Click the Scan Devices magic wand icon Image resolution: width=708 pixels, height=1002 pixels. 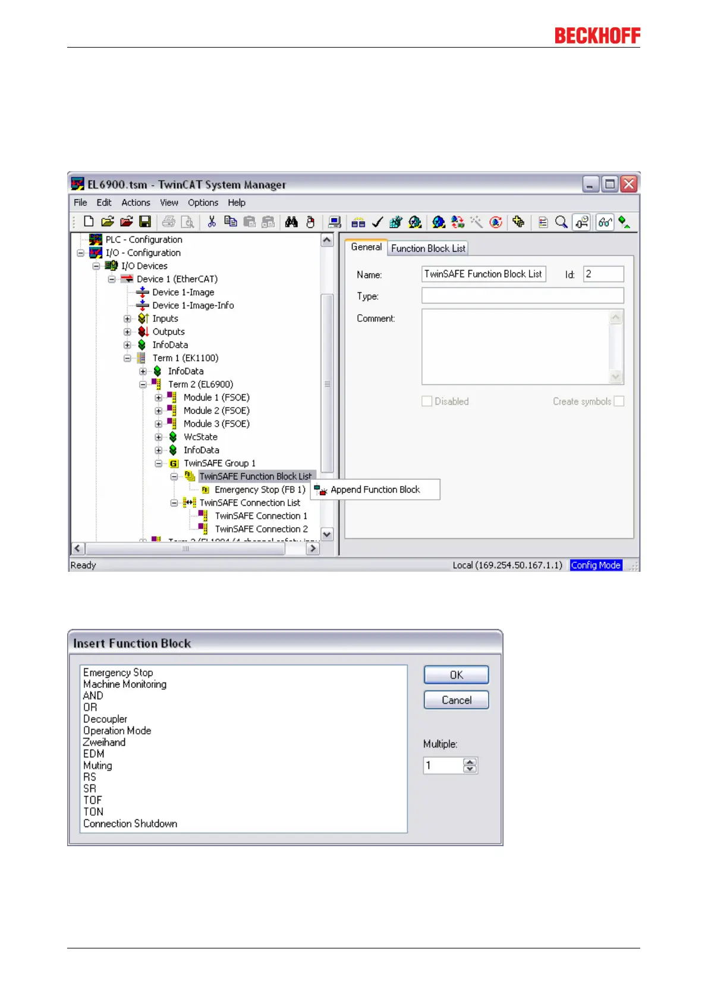point(477,222)
